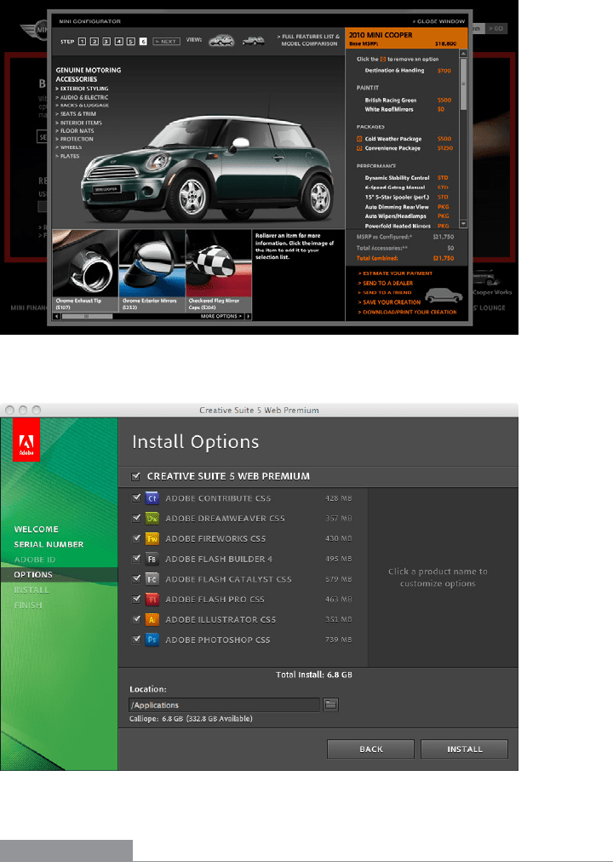Click the folder browse icon beside Location
This screenshot has height=862, width=613.
(330, 704)
